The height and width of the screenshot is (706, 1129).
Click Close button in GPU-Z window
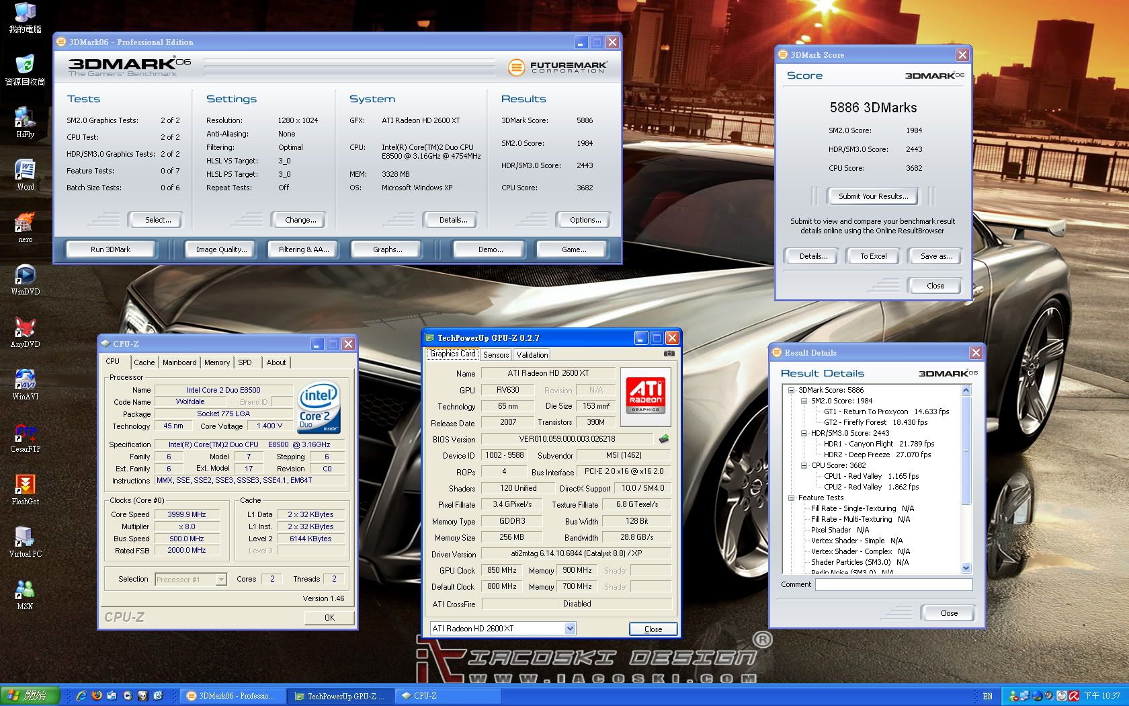click(653, 629)
